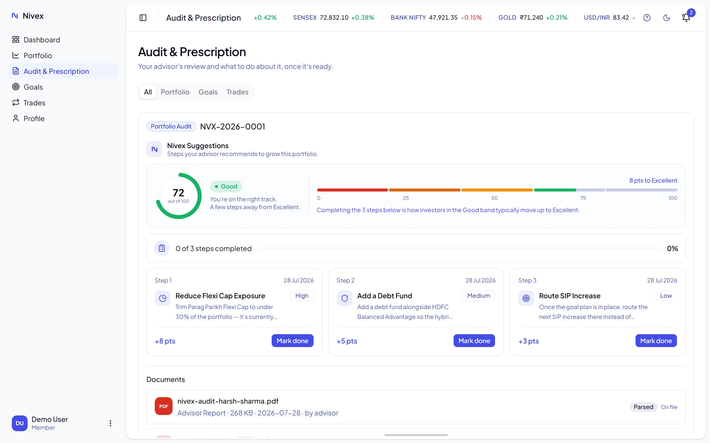Click the 72 out of 100 score ring
This screenshot has height=443, width=710.
[x=178, y=196]
